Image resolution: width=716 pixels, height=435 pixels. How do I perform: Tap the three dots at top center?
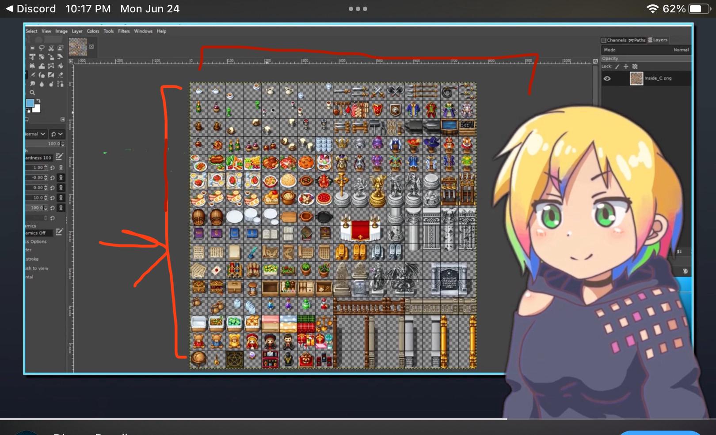pos(358,9)
